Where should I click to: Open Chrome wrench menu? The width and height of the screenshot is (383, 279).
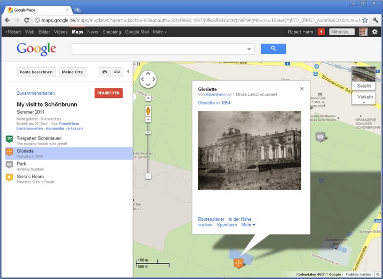point(375,20)
